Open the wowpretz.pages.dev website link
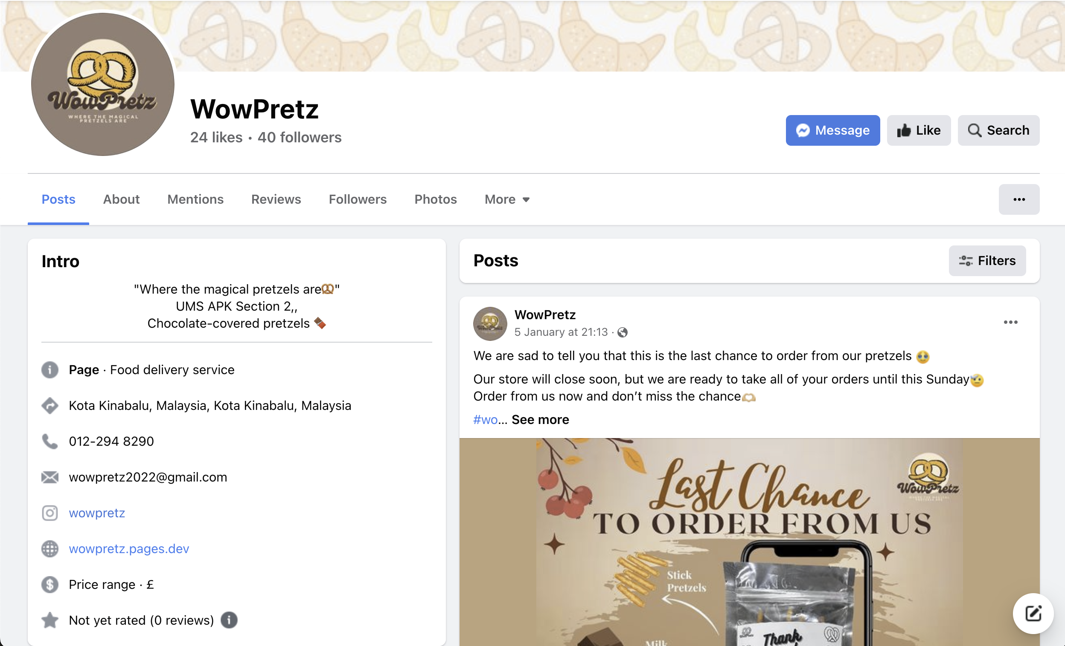 pyautogui.click(x=129, y=548)
